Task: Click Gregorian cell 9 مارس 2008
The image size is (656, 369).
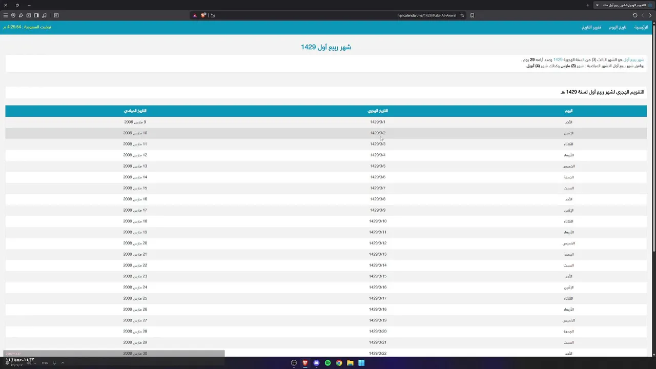Action: click(135, 122)
